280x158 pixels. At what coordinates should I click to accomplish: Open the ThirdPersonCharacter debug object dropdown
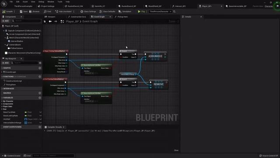point(160,11)
